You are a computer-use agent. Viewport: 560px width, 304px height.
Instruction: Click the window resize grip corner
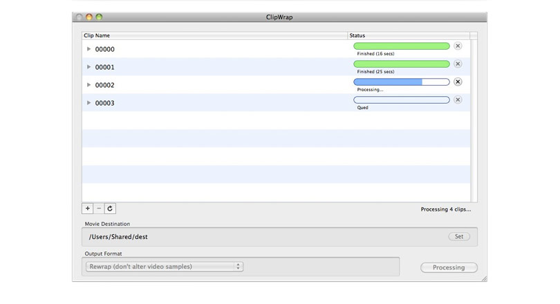[x=484, y=278]
